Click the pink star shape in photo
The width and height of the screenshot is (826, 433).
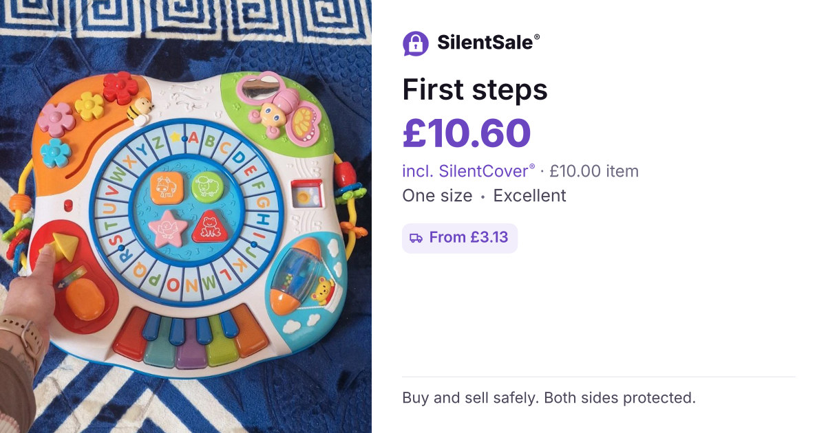[167, 228]
